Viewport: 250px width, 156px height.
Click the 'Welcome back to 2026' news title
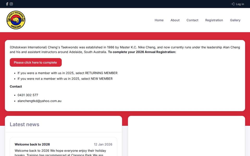pyautogui.click(x=32, y=144)
